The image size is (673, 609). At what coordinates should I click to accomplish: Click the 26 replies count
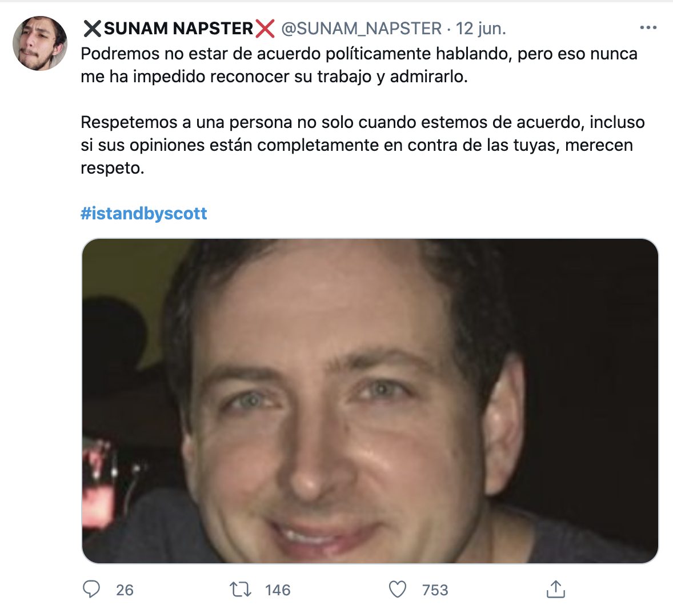tap(125, 590)
